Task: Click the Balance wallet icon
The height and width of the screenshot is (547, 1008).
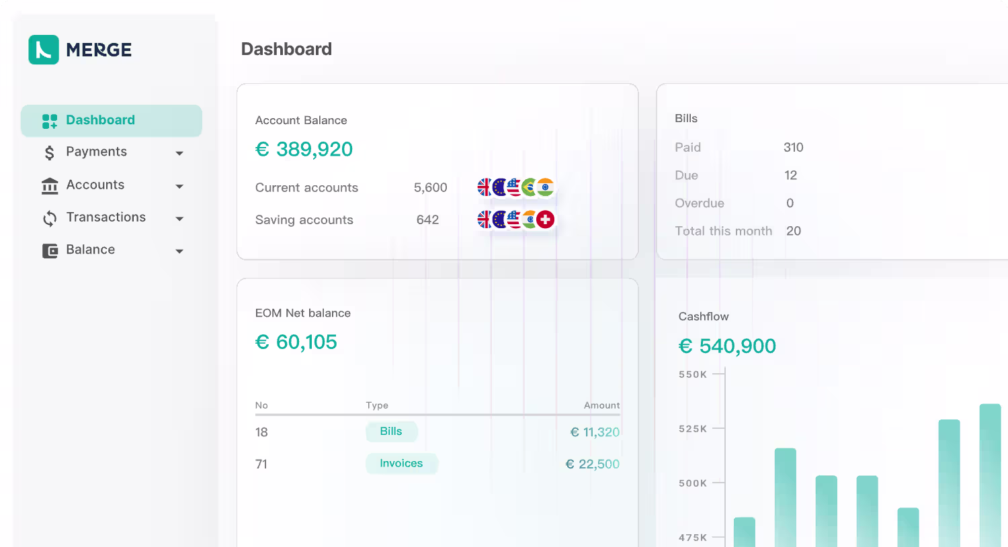Action: click(x=50, y=251)
